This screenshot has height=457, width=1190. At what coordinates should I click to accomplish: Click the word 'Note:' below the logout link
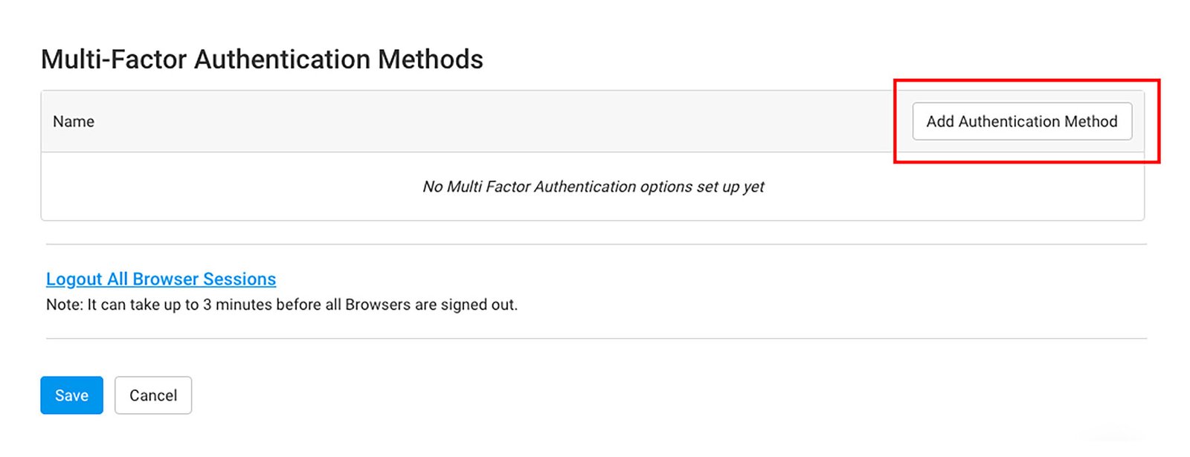coord(64,305)
